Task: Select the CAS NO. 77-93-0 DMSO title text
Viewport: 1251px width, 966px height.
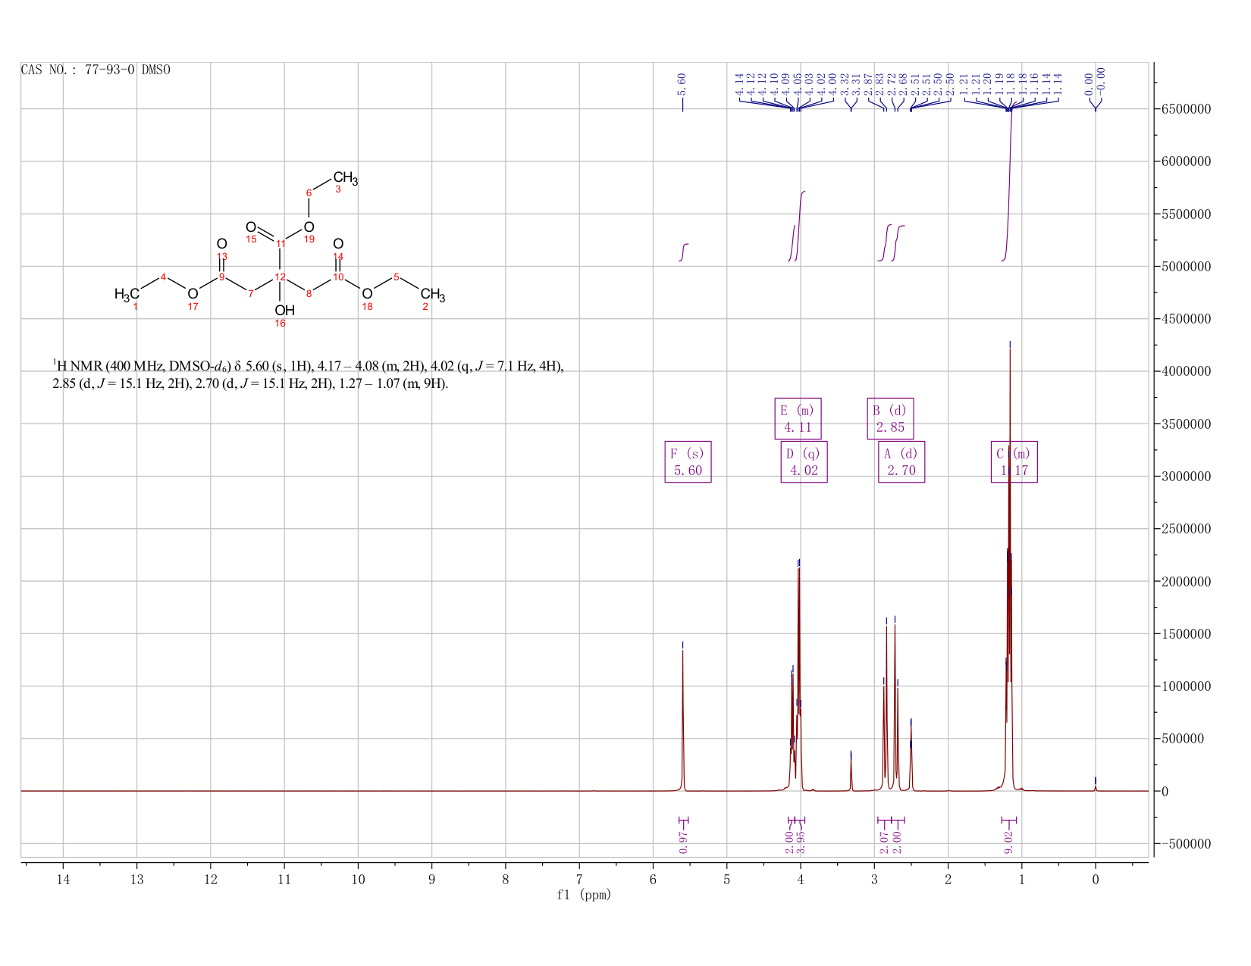Action: point(96,70)
